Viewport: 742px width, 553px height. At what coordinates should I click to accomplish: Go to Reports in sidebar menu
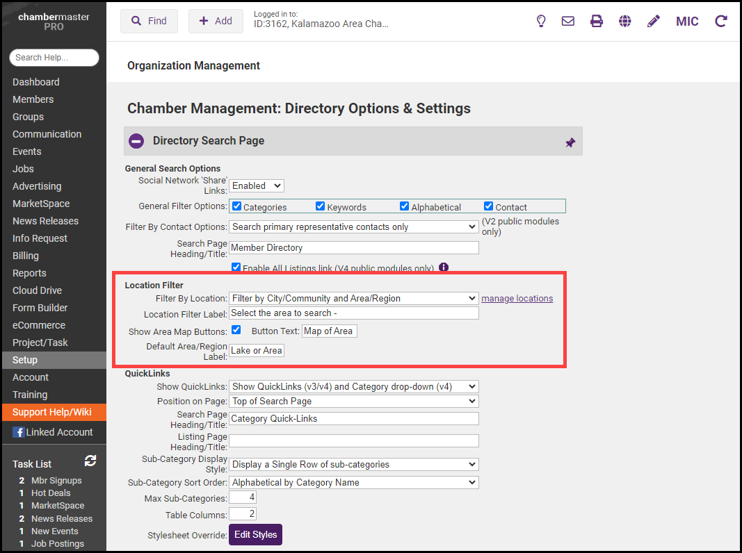[x=29, y=273]
